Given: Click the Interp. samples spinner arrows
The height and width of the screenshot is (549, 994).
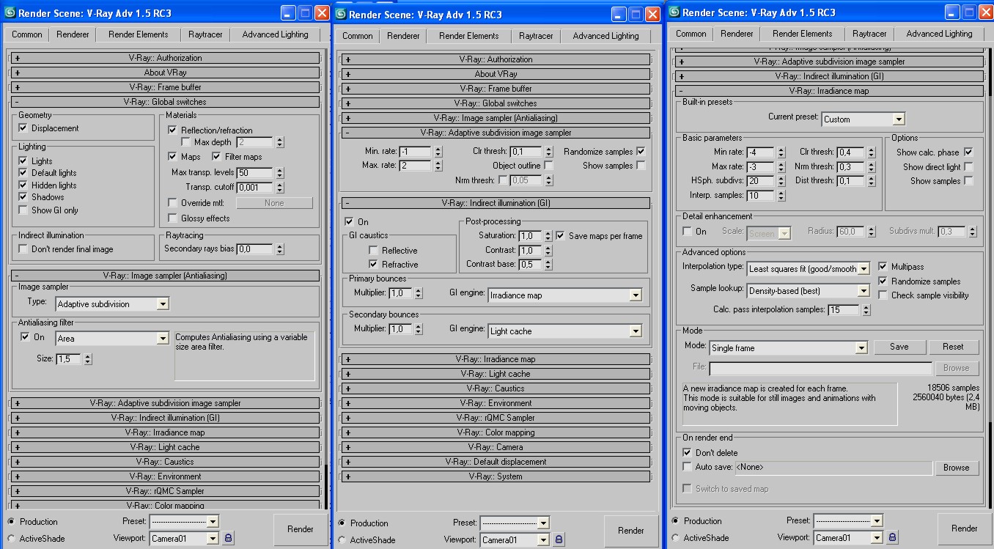Looking at the screenshot, I should click(x=780, y=196).
